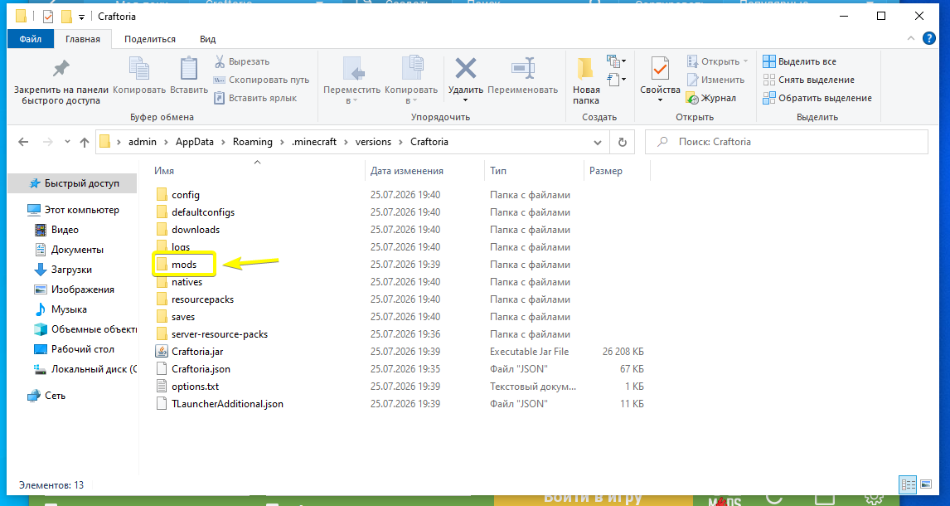Open Журнал history
This screenshot has width=950, height=506.
click(711, 98)
